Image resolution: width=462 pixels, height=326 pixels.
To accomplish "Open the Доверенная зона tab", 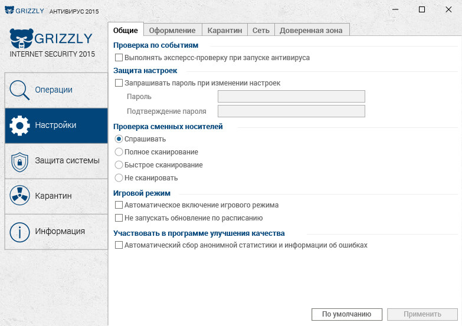I will tap(312, 30).
